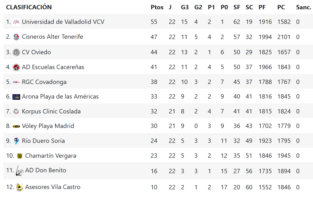The width and height of the screenshot is (313, 198).
Task: Click the Korpus Clinic Coslada logo
Action: pyautogui.click(x=16, y=112)
